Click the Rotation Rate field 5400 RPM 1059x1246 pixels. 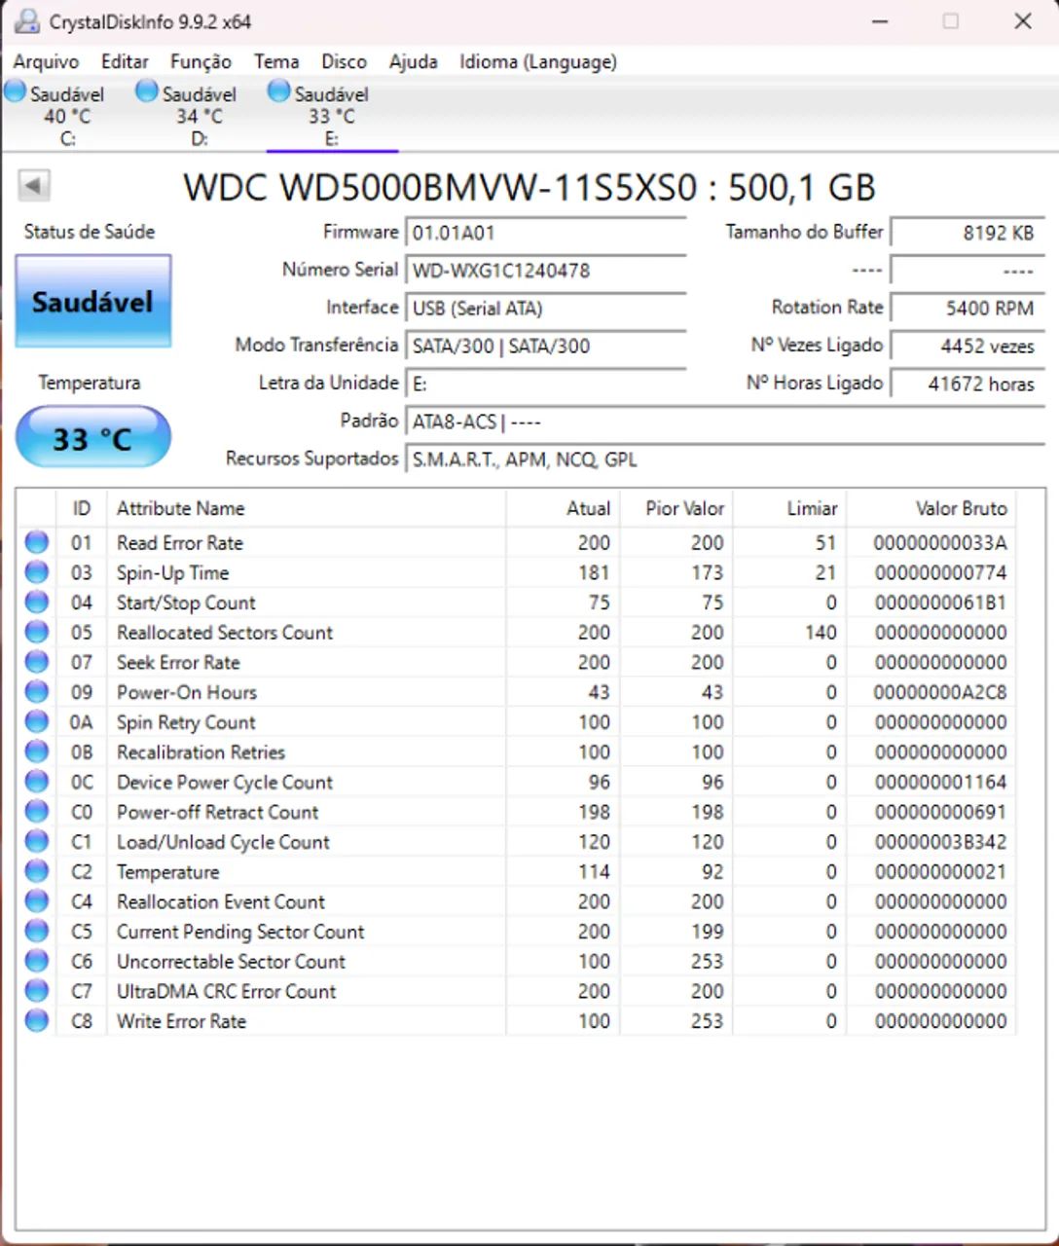point(967,309)
